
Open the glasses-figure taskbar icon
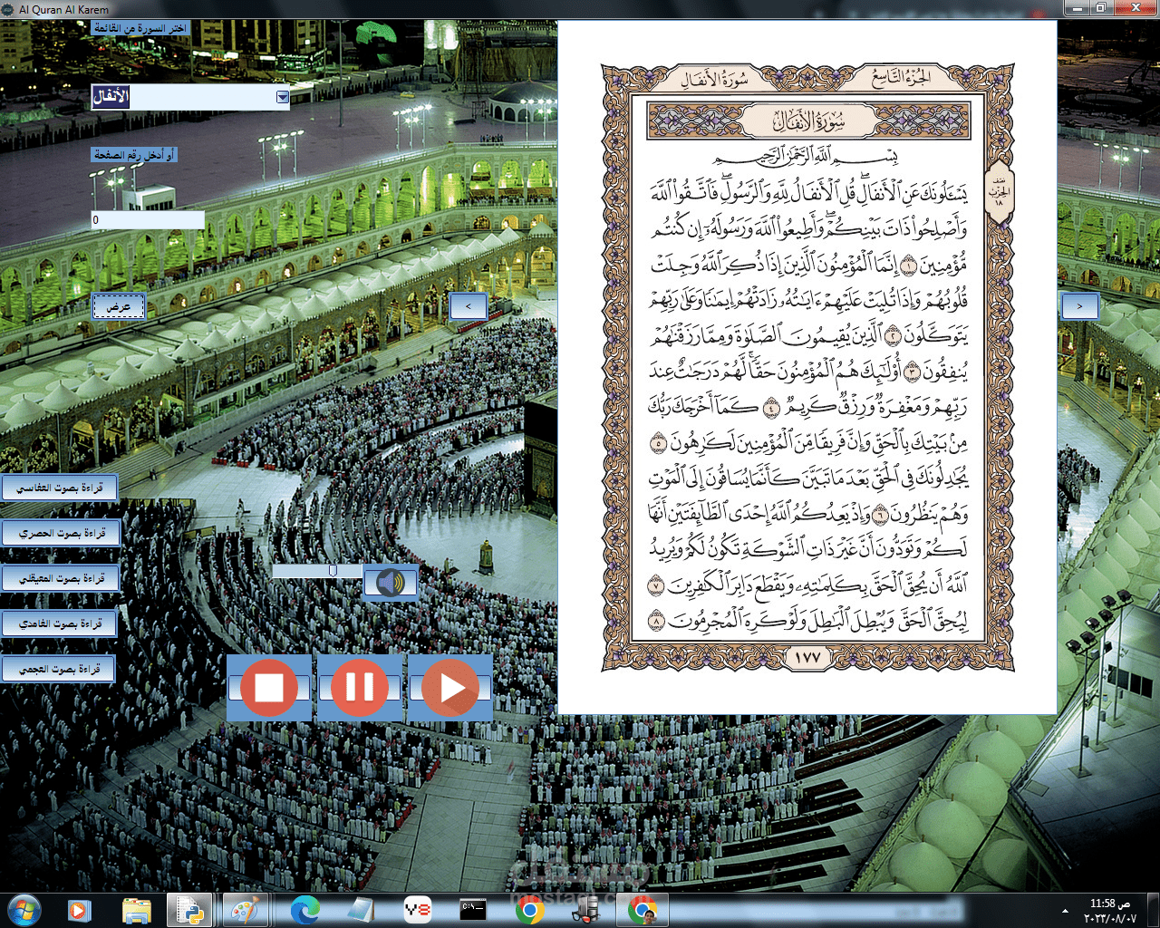(585, 910)
